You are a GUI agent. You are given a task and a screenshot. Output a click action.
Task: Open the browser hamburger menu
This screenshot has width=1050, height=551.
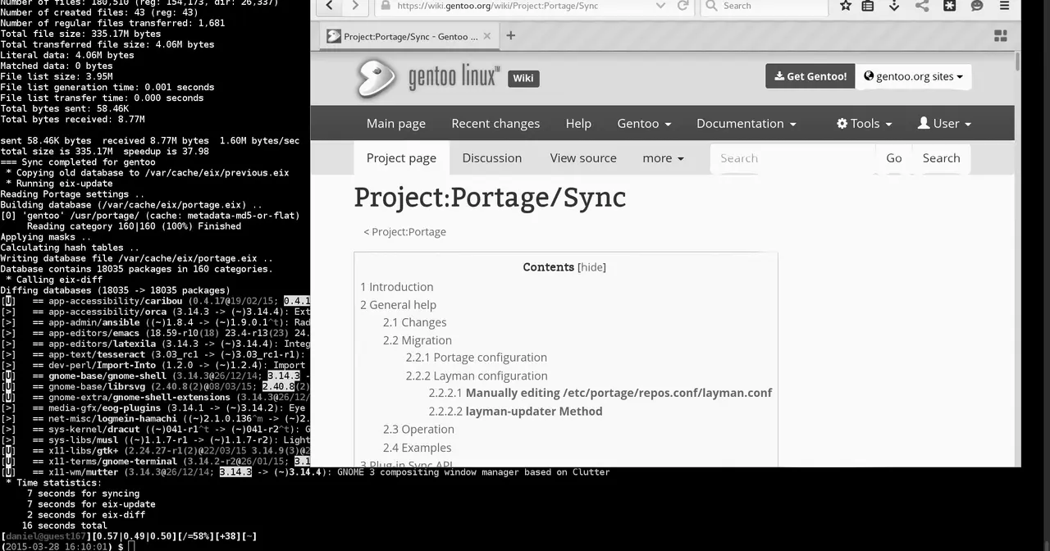tap(1004, 6)
